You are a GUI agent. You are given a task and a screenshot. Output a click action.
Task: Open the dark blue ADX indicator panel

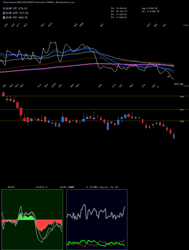tap(97, 220)
